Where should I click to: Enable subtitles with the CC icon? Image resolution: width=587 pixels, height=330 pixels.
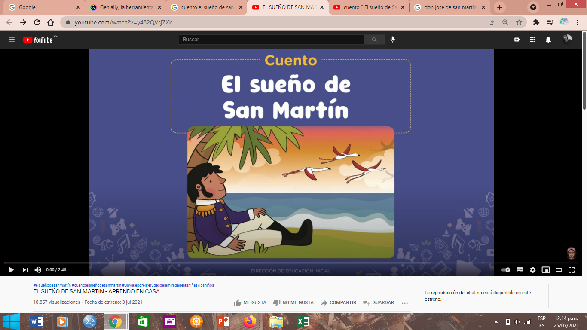pos(520,270)
